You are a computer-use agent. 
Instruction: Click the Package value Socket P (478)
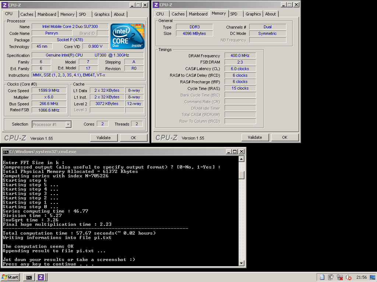coord(70,40)
